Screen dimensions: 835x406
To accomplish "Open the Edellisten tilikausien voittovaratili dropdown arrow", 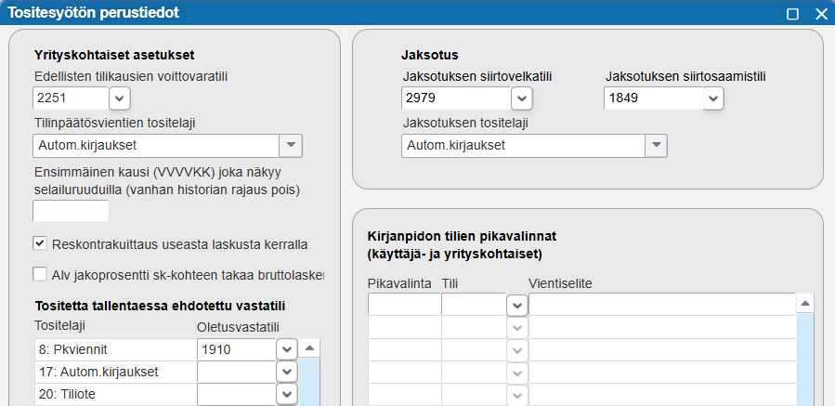I will [x=120, y=98].
